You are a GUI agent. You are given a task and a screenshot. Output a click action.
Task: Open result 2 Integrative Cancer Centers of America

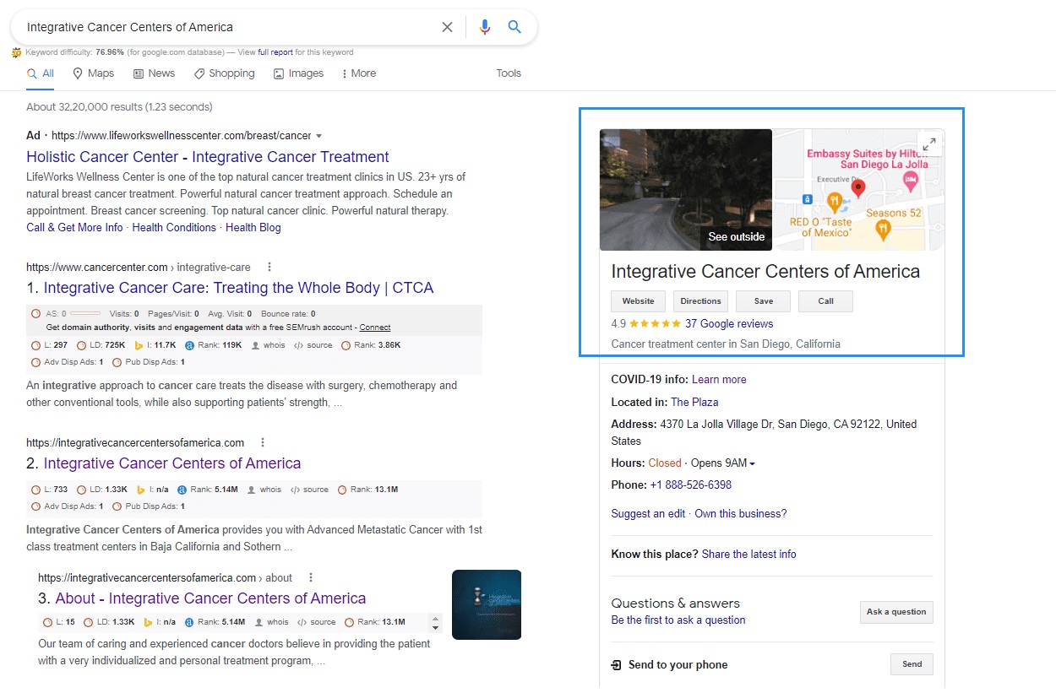point(172,463)
